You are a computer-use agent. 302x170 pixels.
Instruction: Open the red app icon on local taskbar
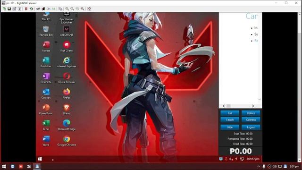(x=21, y=166)
